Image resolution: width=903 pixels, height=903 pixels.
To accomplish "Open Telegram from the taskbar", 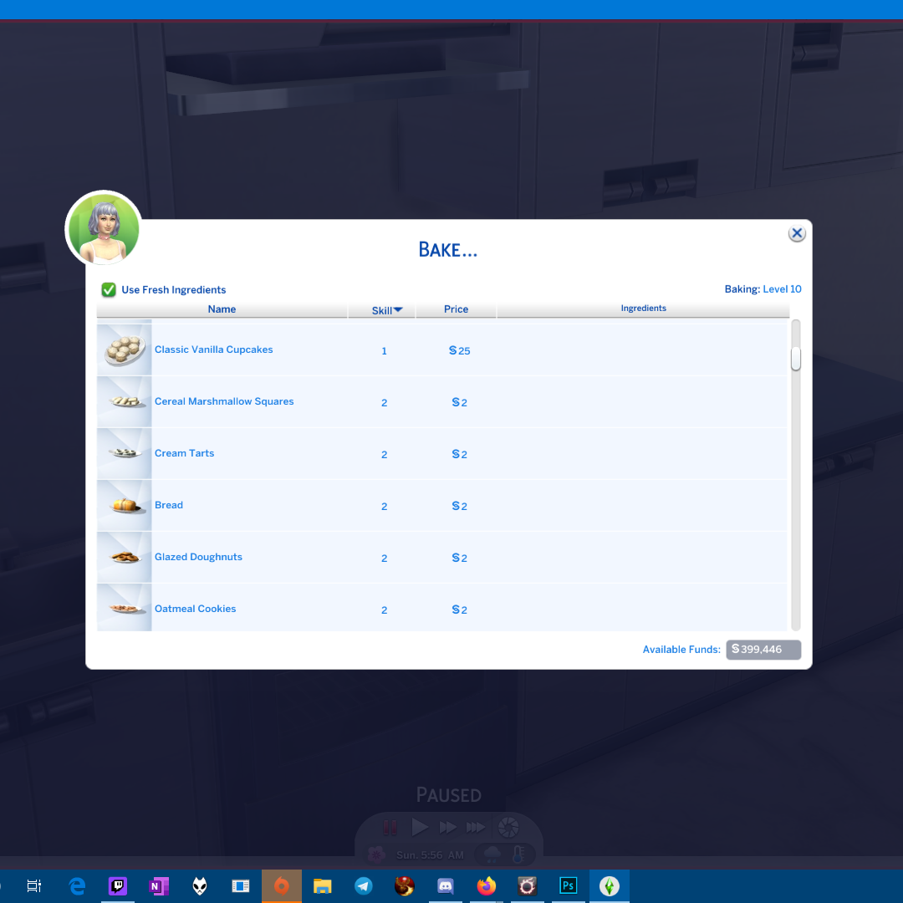I will click(364, 885).
